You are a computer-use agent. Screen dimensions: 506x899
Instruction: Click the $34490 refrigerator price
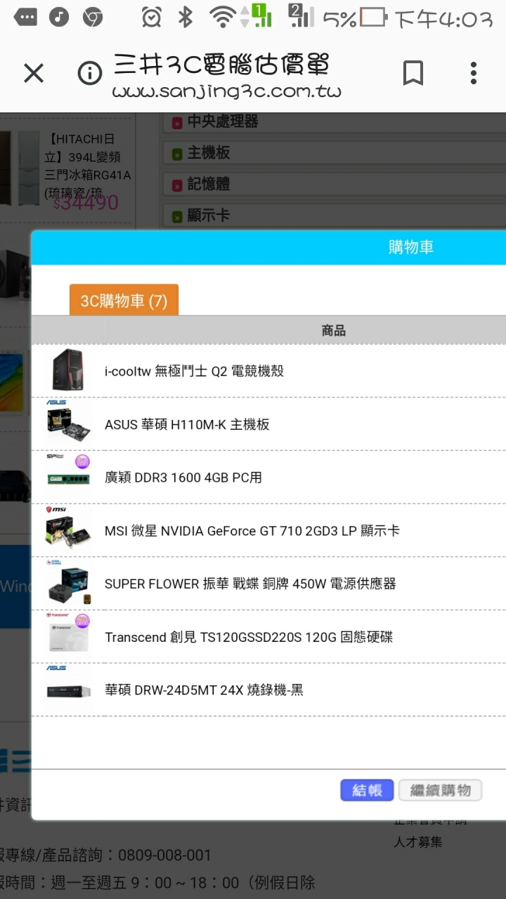[x=86, y=203]
